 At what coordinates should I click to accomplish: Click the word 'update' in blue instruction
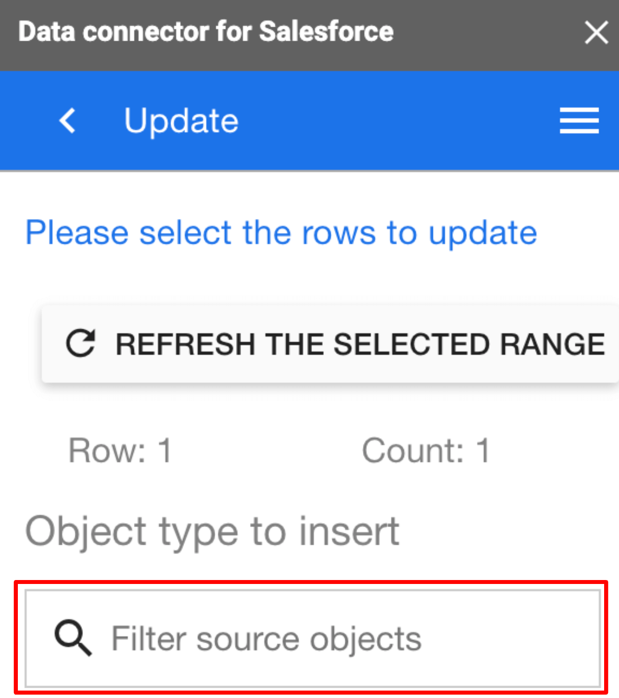click(483, 233)
